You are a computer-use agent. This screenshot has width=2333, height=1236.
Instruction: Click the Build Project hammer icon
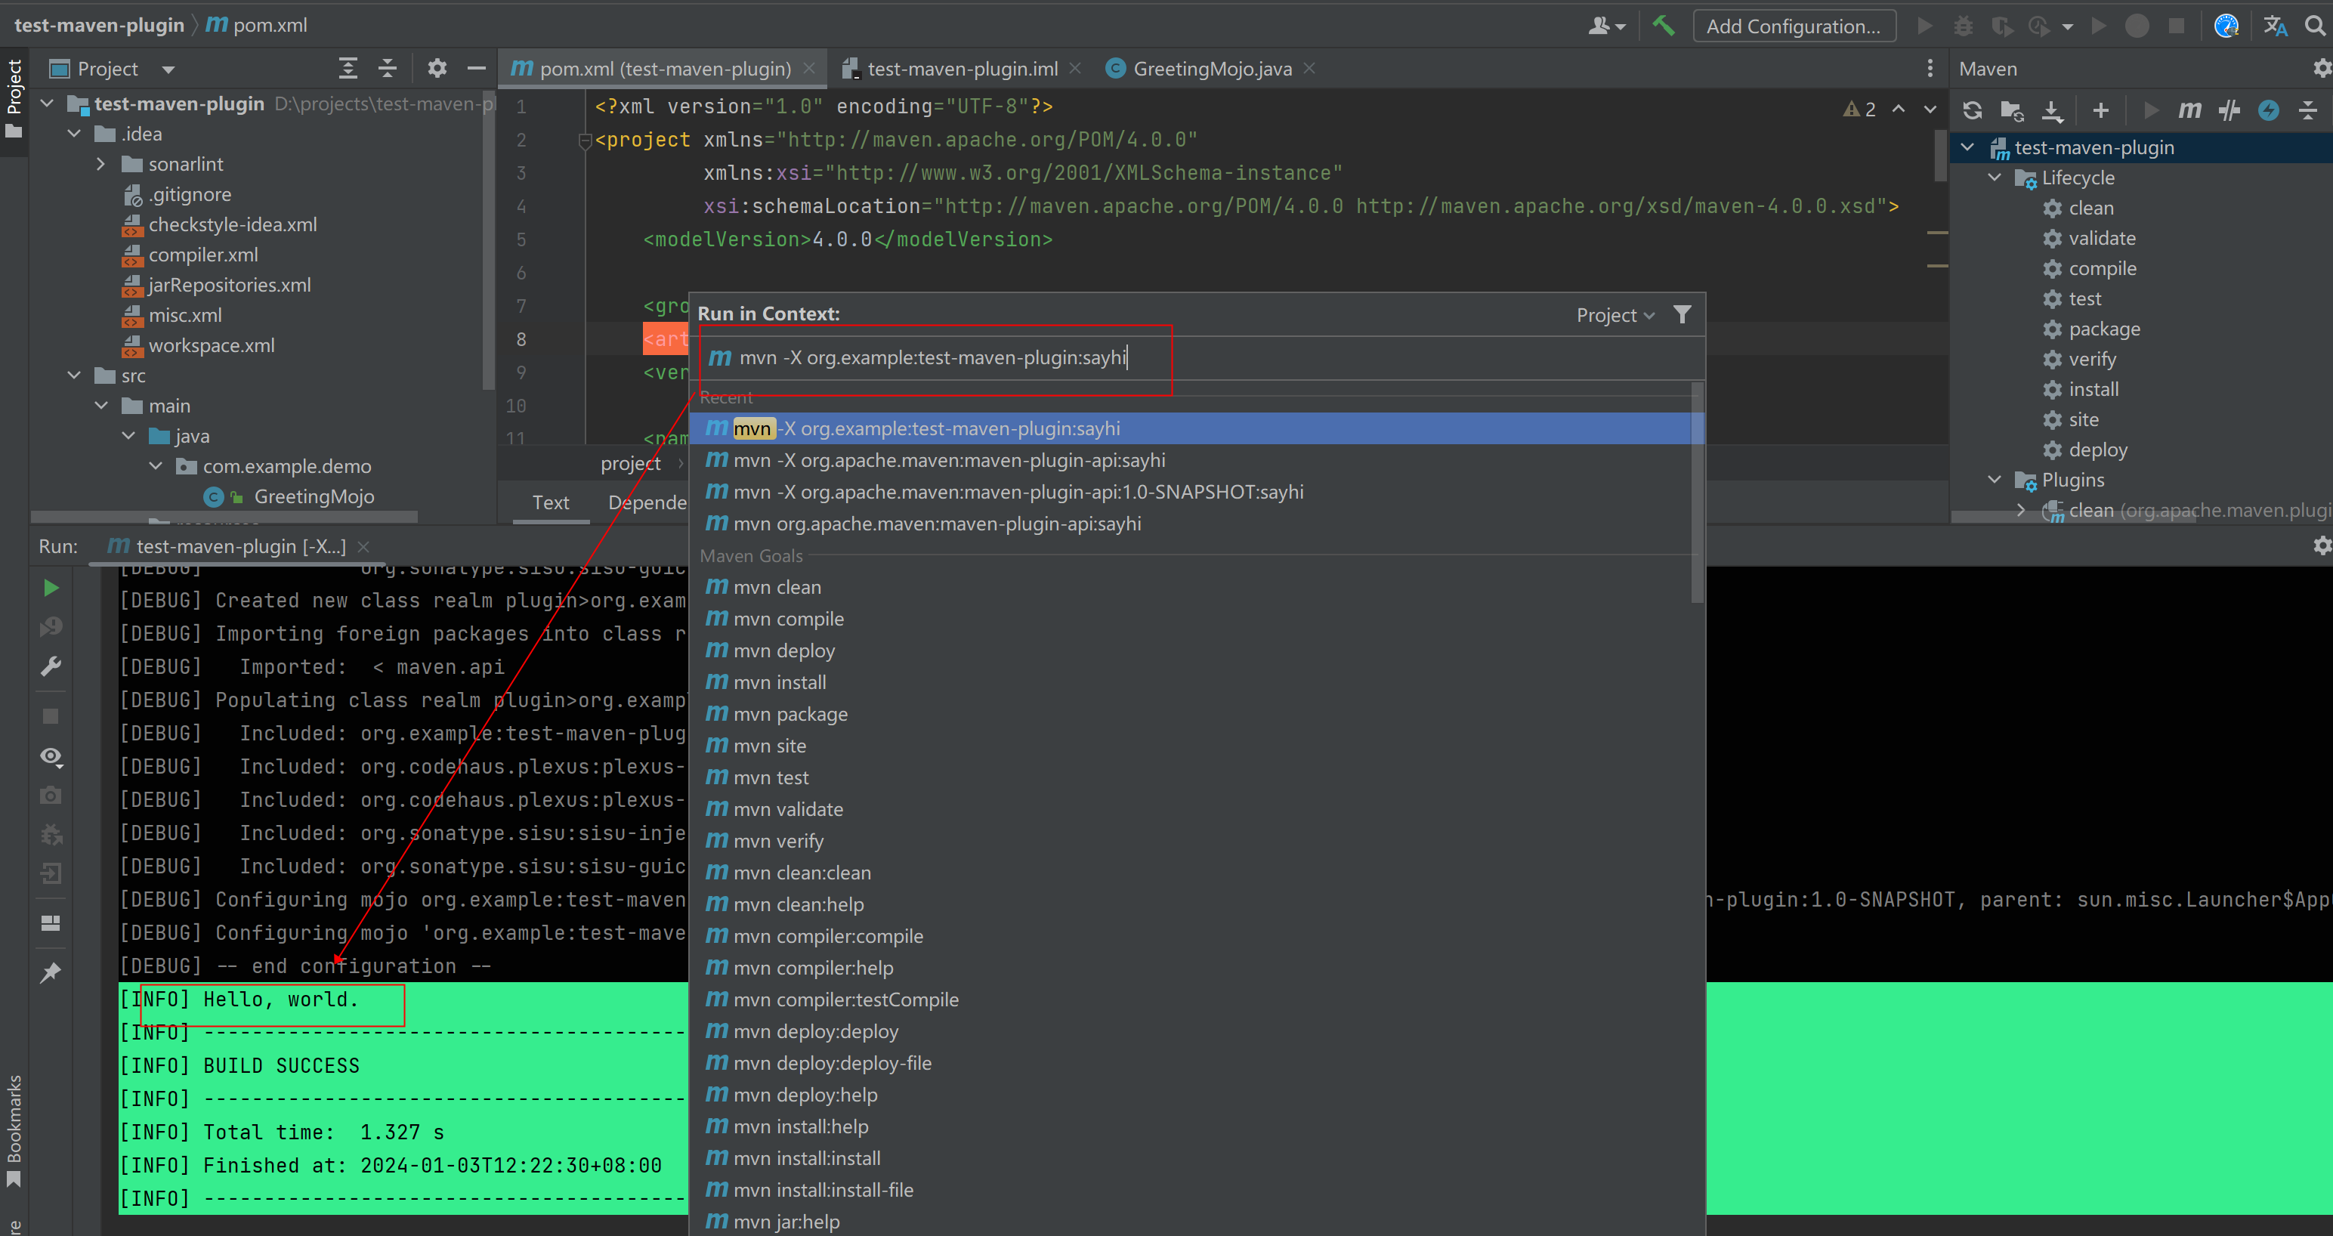1663,26
